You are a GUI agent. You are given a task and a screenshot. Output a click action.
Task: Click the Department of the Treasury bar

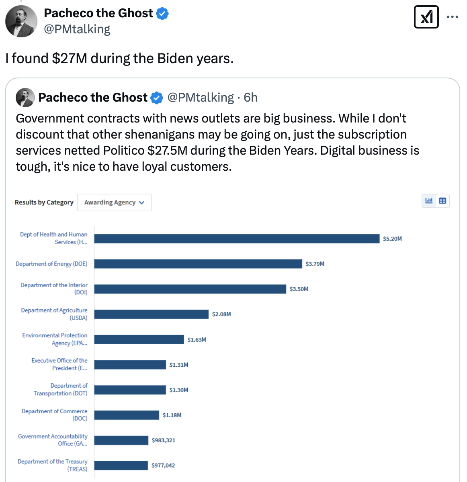(121, 466)
